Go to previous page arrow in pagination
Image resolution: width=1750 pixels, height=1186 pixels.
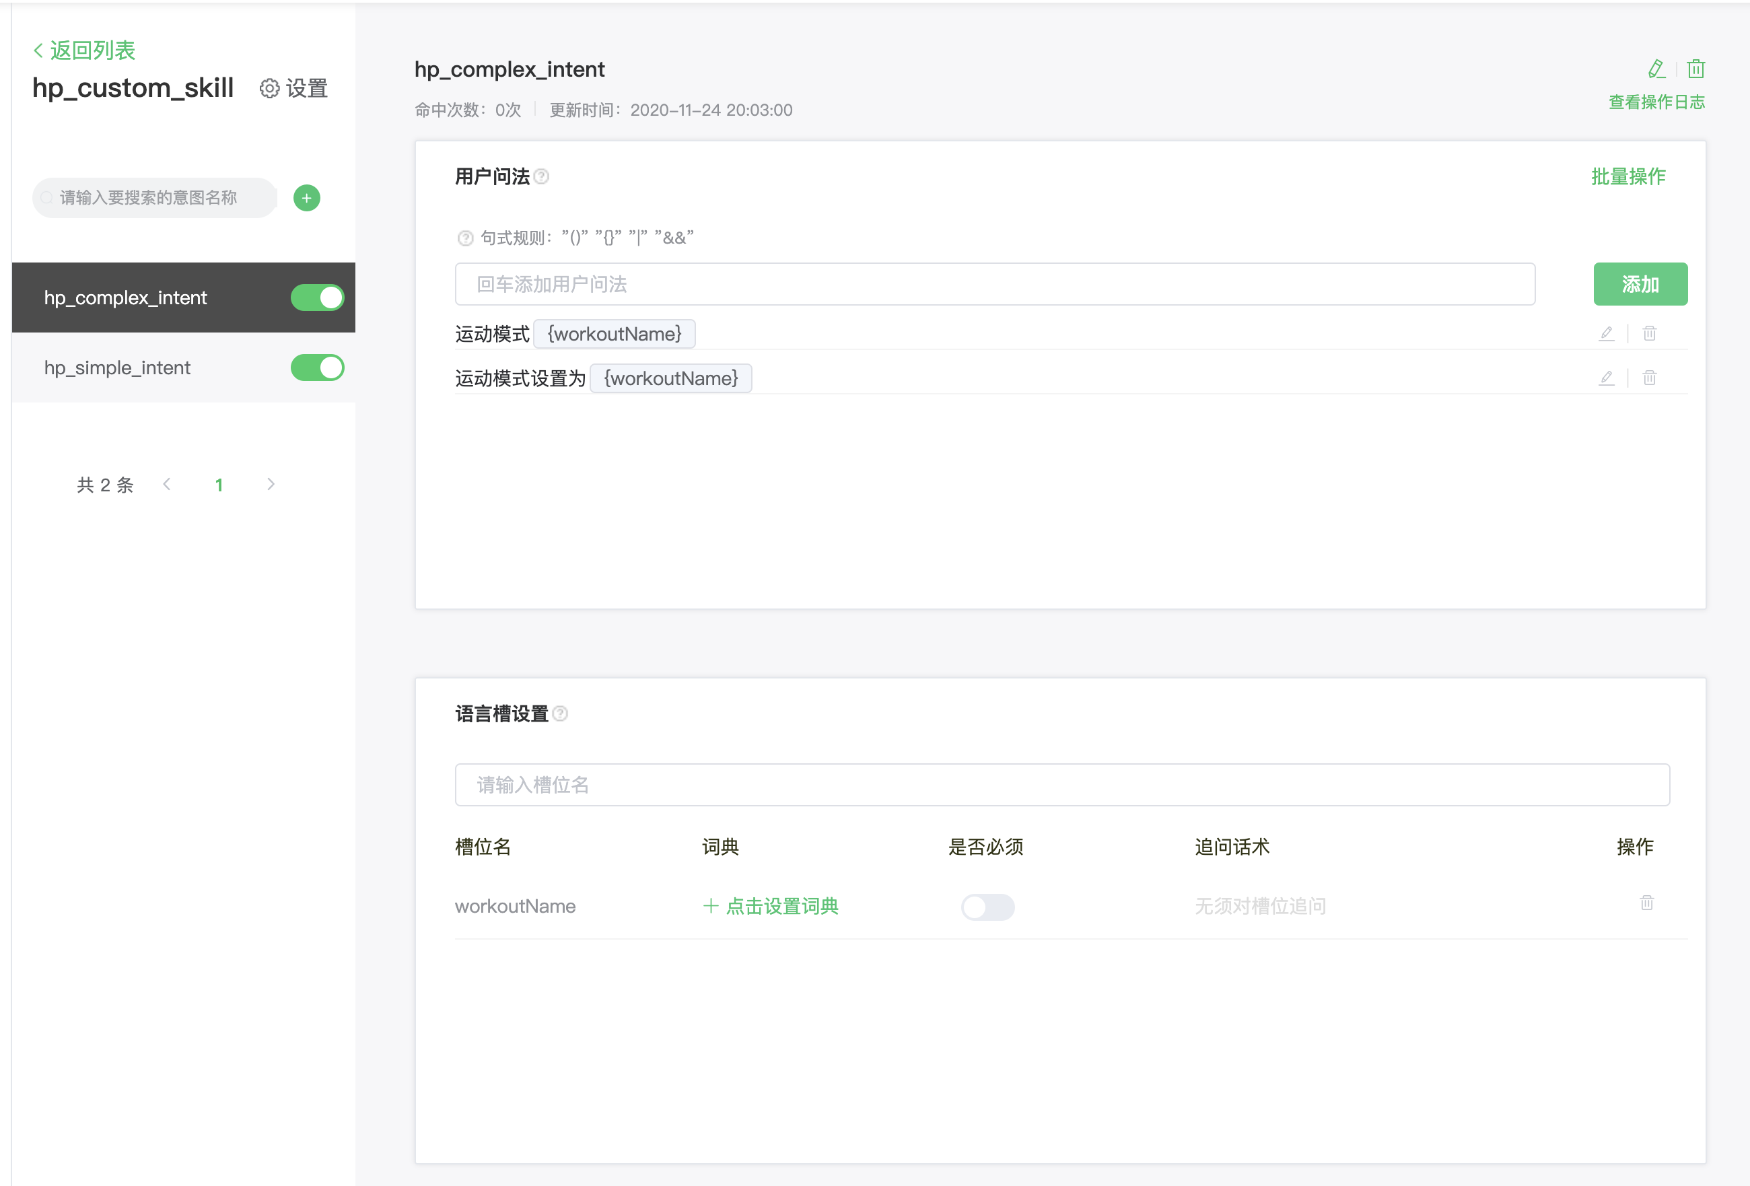point(167,485)
